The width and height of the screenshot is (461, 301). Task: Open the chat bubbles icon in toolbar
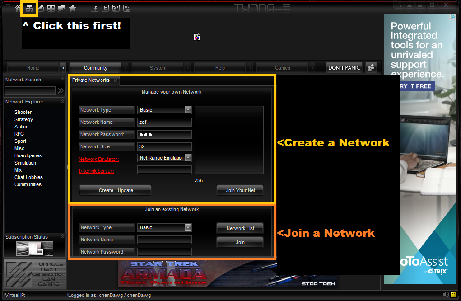(x=61, y=8)
